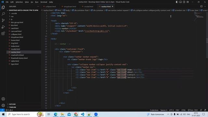Select language mode HTML in status bar

click(183, 110)
